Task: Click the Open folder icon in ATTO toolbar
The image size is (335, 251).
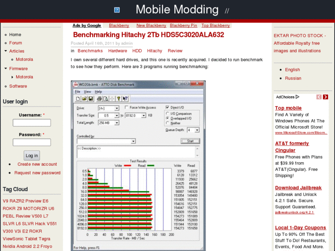Action: click(84, 99)
